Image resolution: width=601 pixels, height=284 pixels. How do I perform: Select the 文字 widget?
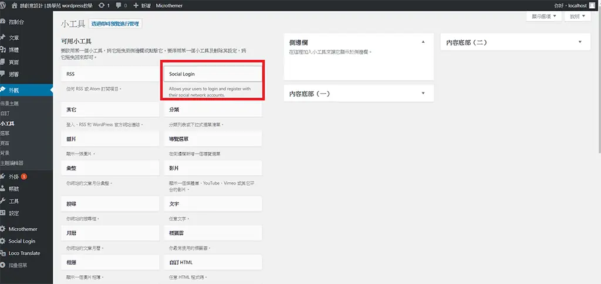pos(212,204)
